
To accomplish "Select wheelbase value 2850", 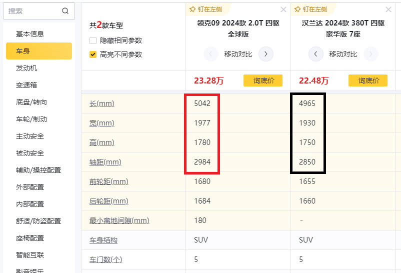I will 307,162.
